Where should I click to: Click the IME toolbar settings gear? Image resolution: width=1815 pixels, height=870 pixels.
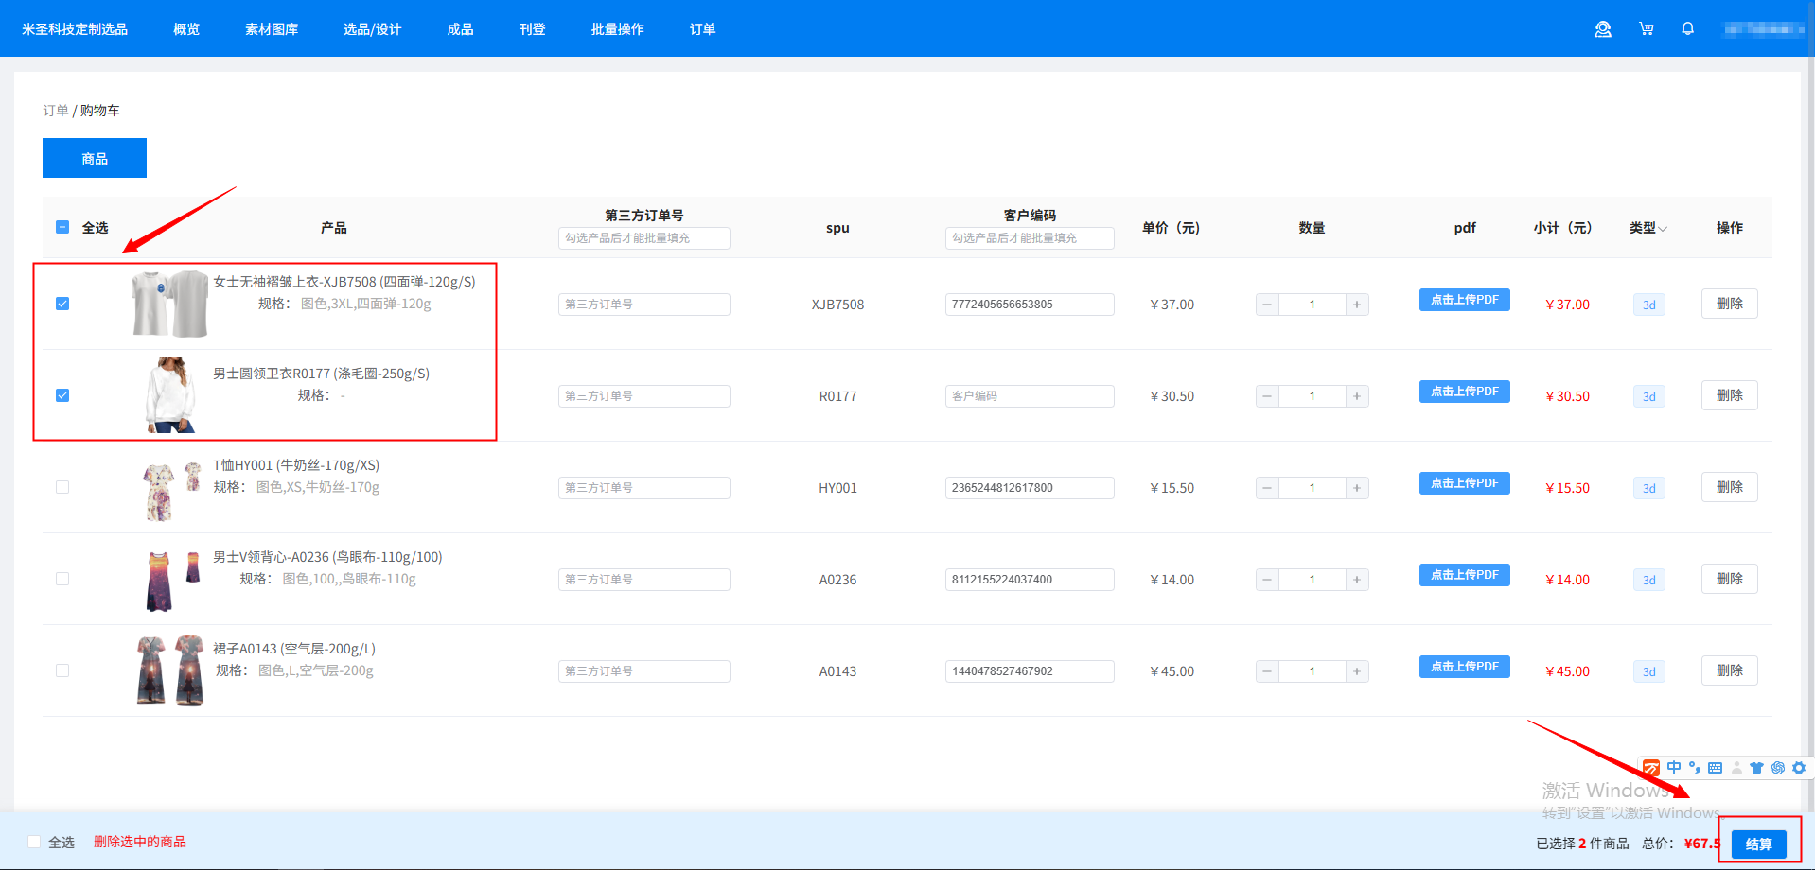pos(1799,768)
